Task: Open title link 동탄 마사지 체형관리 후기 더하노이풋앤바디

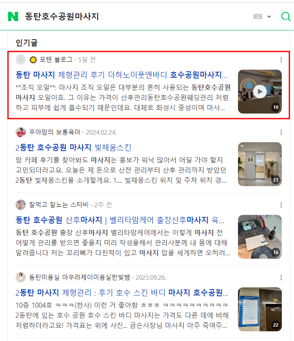Action: [121, 75]
